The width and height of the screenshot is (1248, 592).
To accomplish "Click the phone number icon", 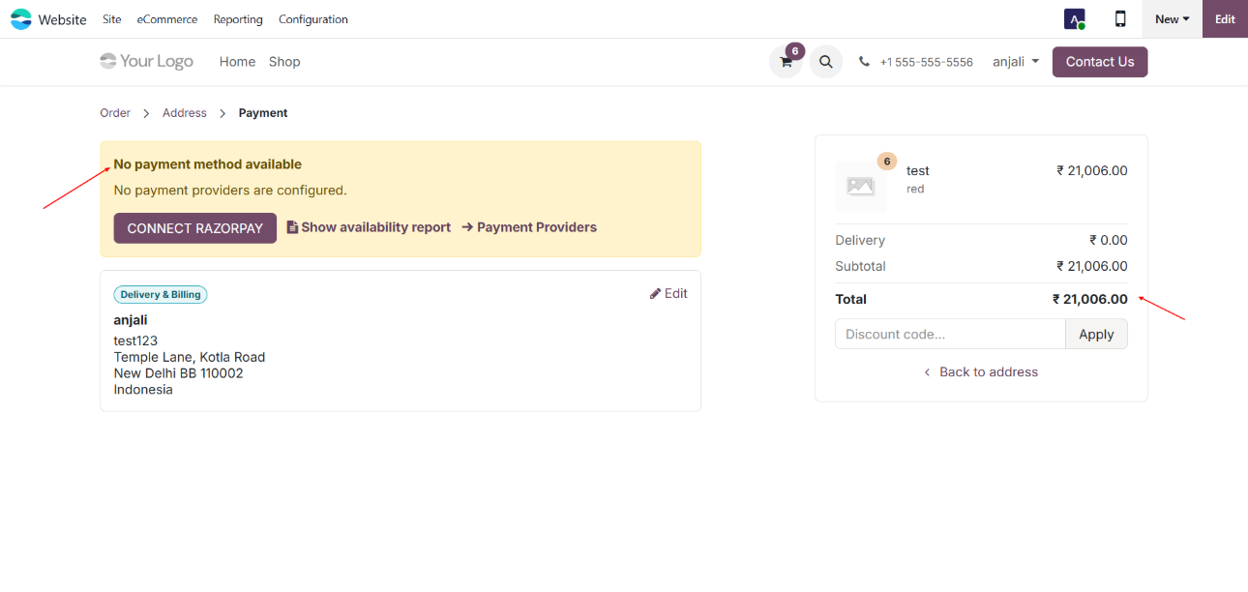I will tap(864, 62).
